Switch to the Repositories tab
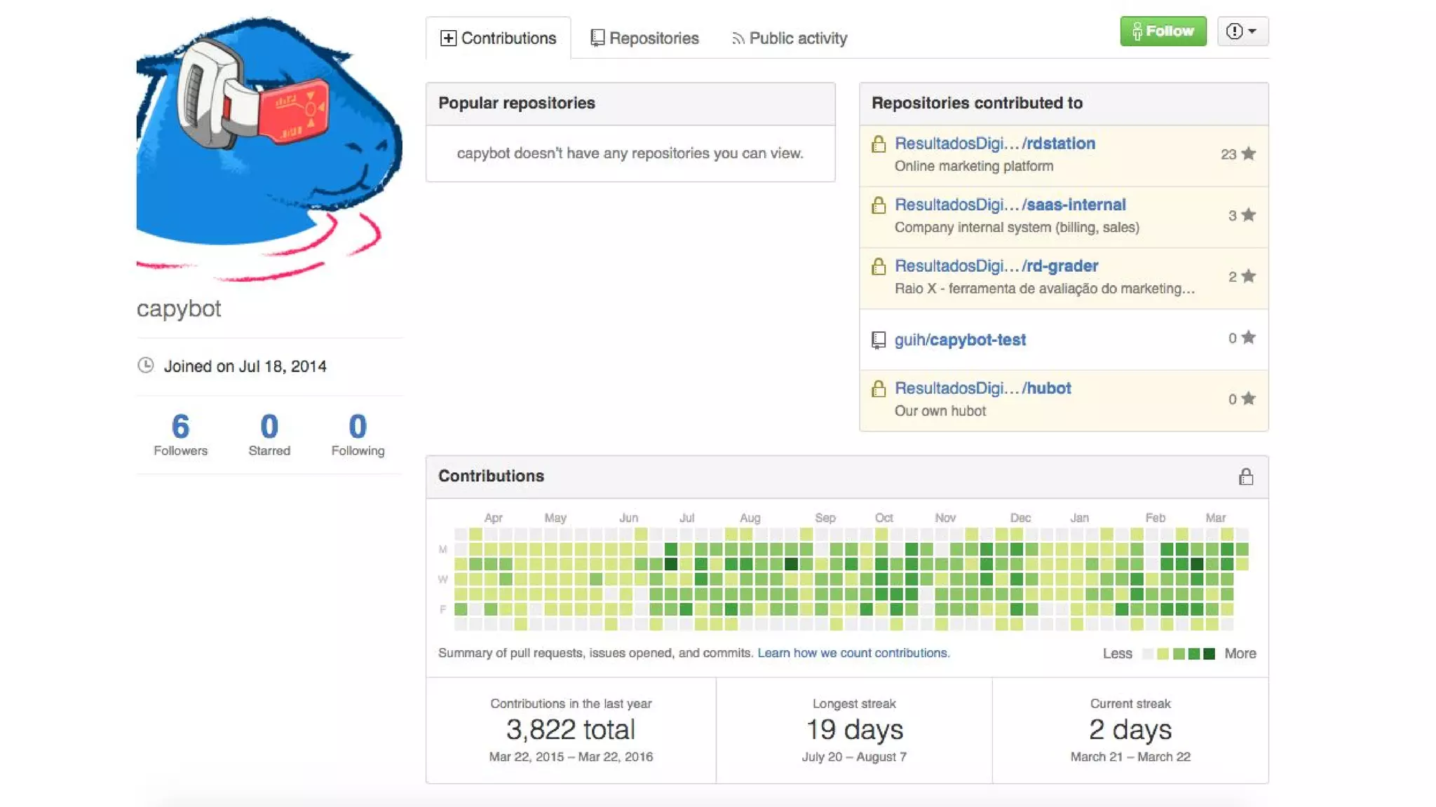 click(644, 39)
